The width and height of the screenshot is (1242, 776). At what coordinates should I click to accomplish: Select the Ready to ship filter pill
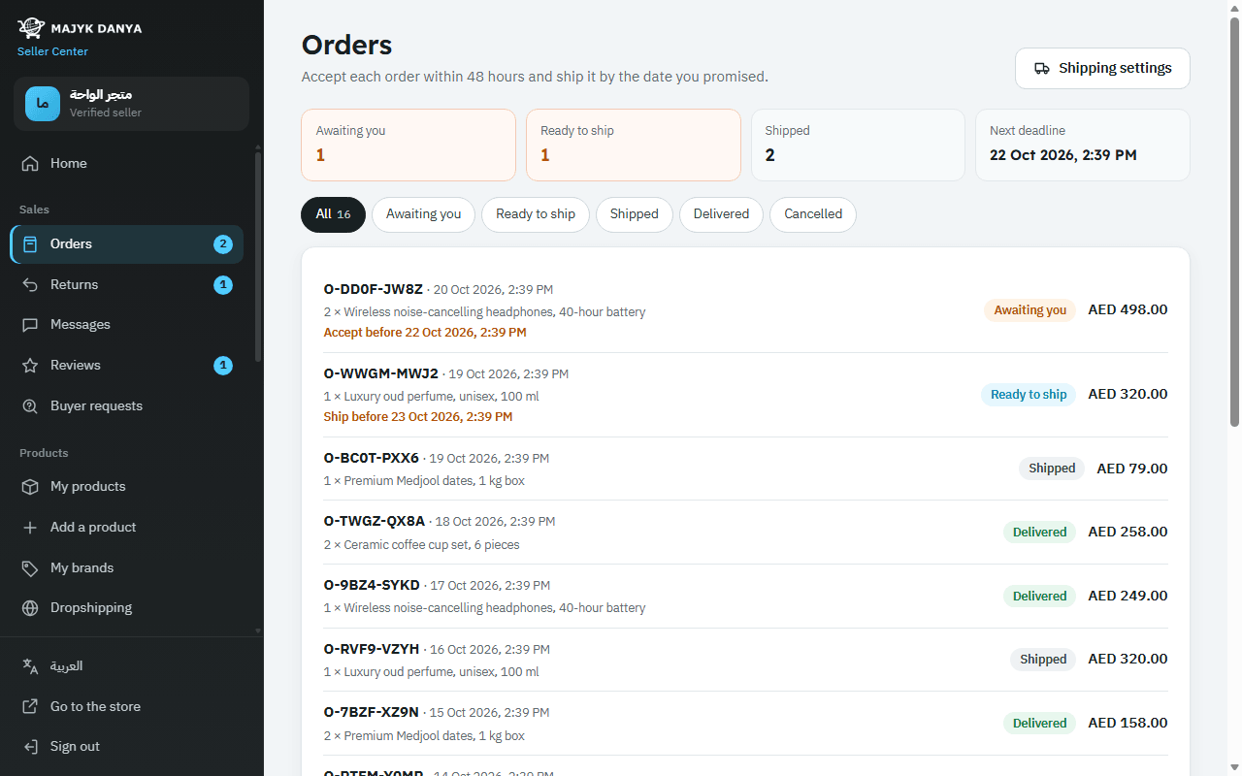(x=536, y=214)
